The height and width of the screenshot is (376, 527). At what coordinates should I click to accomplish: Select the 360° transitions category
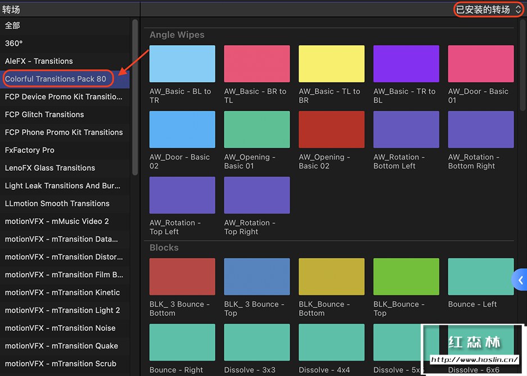(x=14, y=43)
